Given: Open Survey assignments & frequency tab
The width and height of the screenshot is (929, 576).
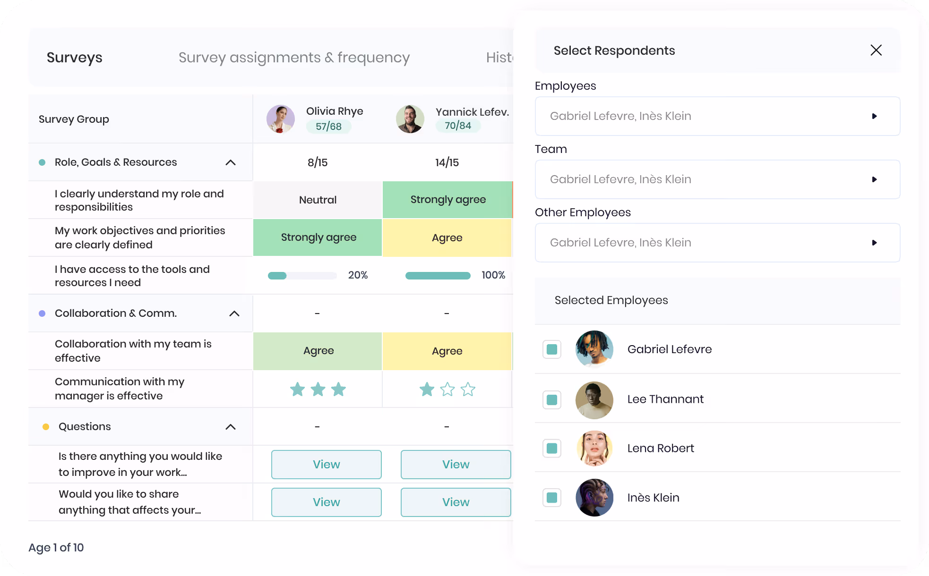Looking at the screenshot, I should coord(294,57).
